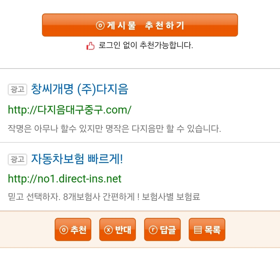The image size is (280, 255).
Task: Click the thumbs-up icon beside the login notice
Action: [90, 46]
